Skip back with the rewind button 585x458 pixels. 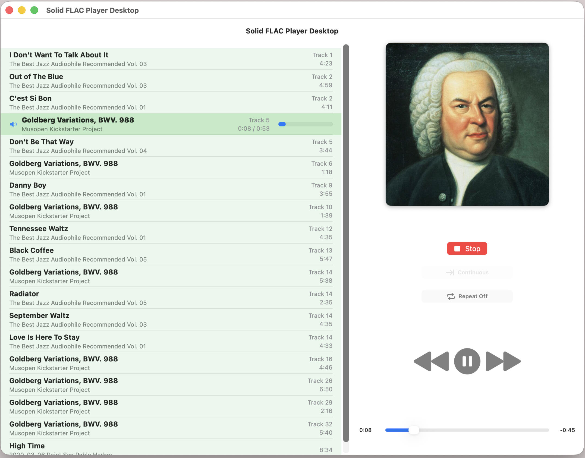(x=431, y=361)
